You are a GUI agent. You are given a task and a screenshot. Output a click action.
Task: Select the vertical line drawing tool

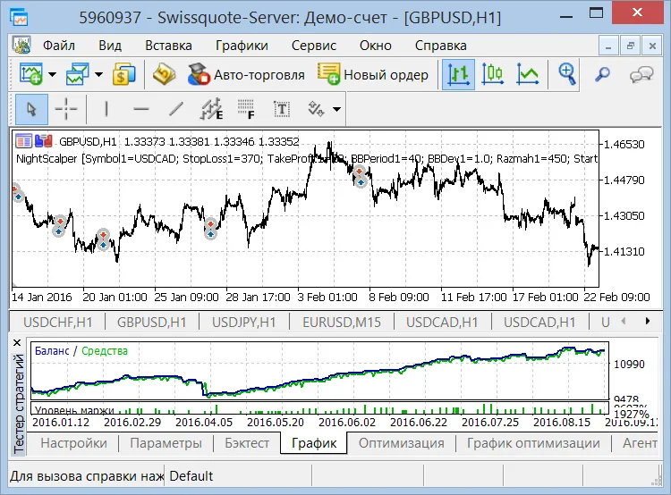[106, 110]
